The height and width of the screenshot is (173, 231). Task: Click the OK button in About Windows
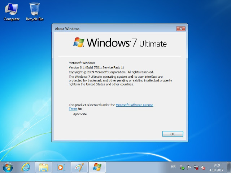173,134
